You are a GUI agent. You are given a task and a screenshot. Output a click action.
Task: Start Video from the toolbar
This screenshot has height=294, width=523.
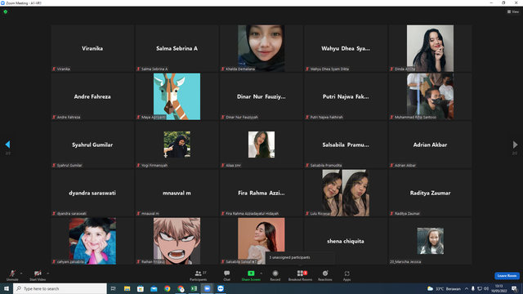pos(38,275)
